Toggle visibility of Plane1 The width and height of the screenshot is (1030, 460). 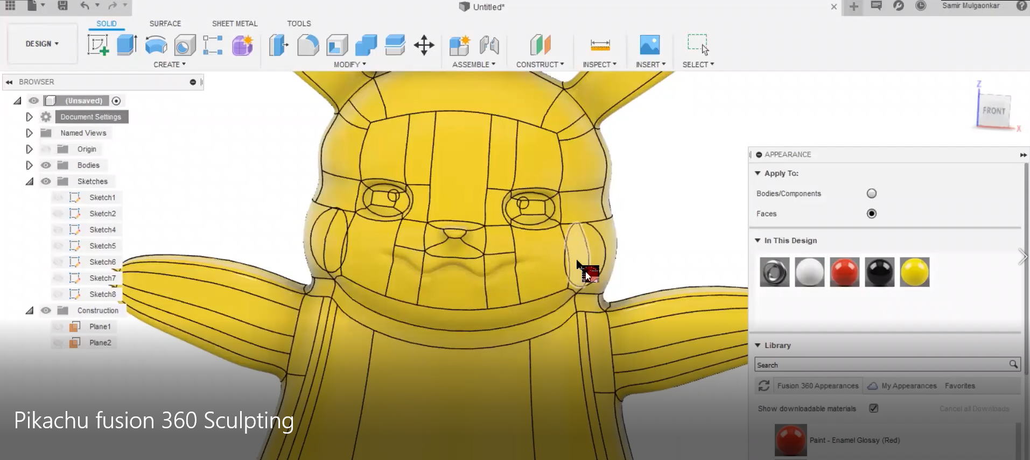pos(59,327)
